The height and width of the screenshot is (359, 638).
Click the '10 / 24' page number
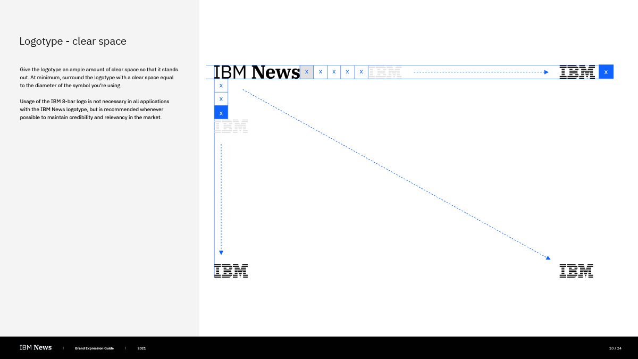click(615, 348)
